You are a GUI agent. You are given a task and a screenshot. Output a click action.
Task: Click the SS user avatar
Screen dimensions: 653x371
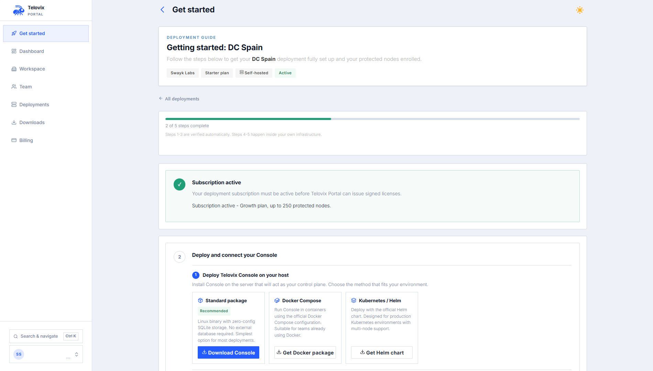pyautogui.click(x=19, y=354)
